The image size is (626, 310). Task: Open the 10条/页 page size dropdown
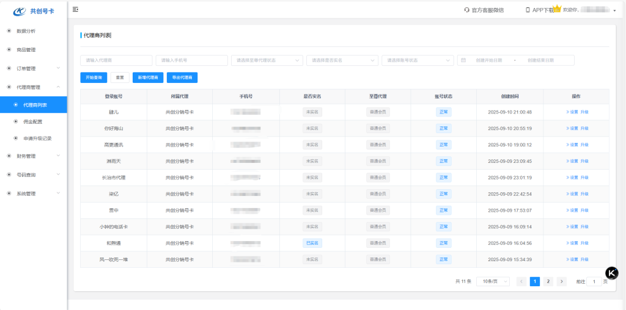click(x=493, y=281)
